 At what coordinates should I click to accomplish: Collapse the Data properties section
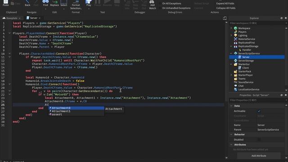[231, 106]
